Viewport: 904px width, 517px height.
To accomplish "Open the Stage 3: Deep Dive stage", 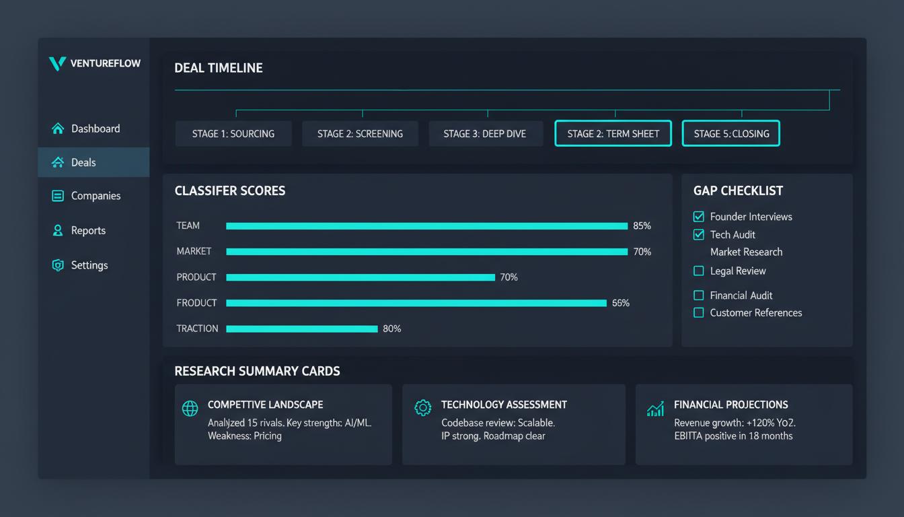I will pos(486,133).
